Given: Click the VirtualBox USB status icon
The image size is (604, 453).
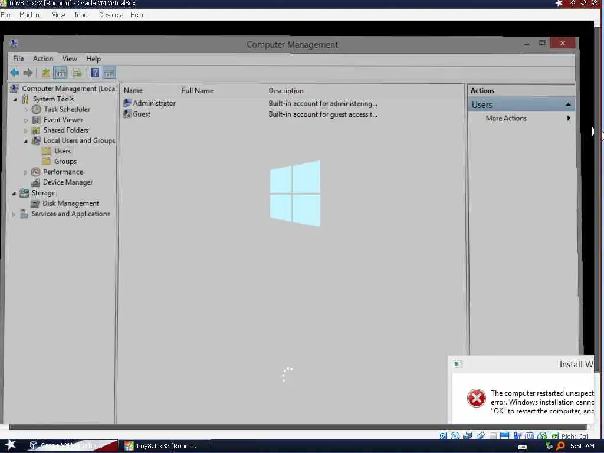Looking at the screenshot, I should point(480,436).
